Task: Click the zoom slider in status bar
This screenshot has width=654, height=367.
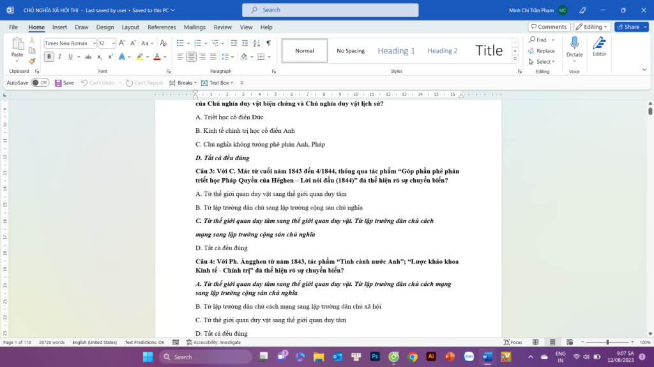Action: [x=607, y=343]
